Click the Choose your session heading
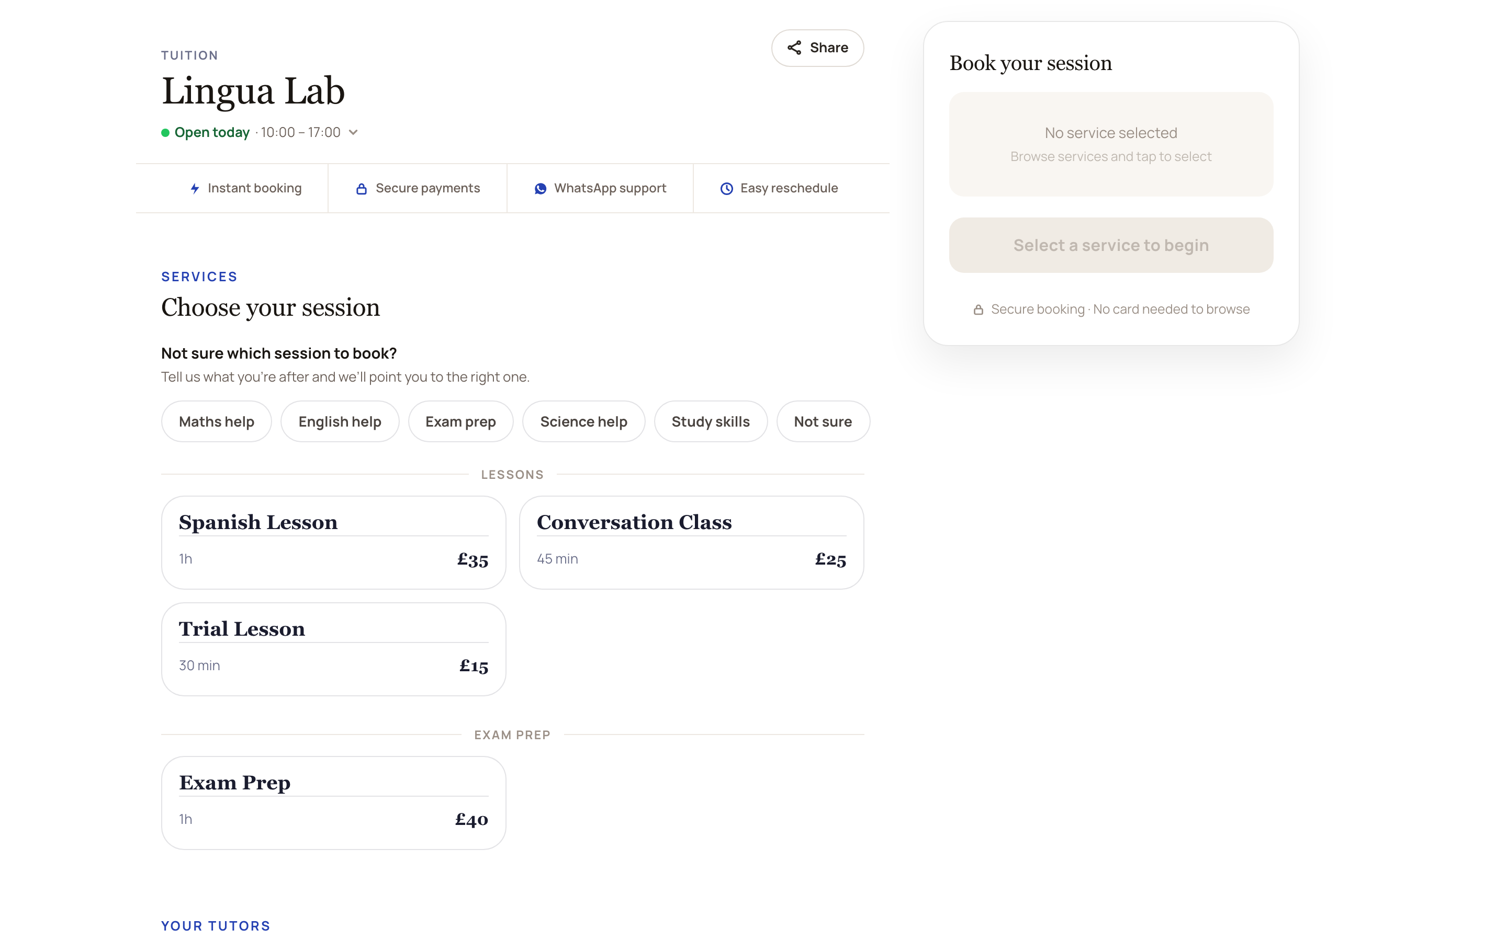The height and width of the screenshot is (941, 1507). 270,308
